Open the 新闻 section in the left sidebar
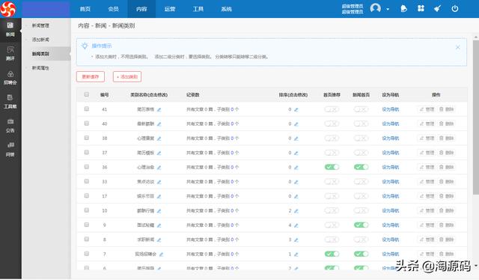 [10, 29]
